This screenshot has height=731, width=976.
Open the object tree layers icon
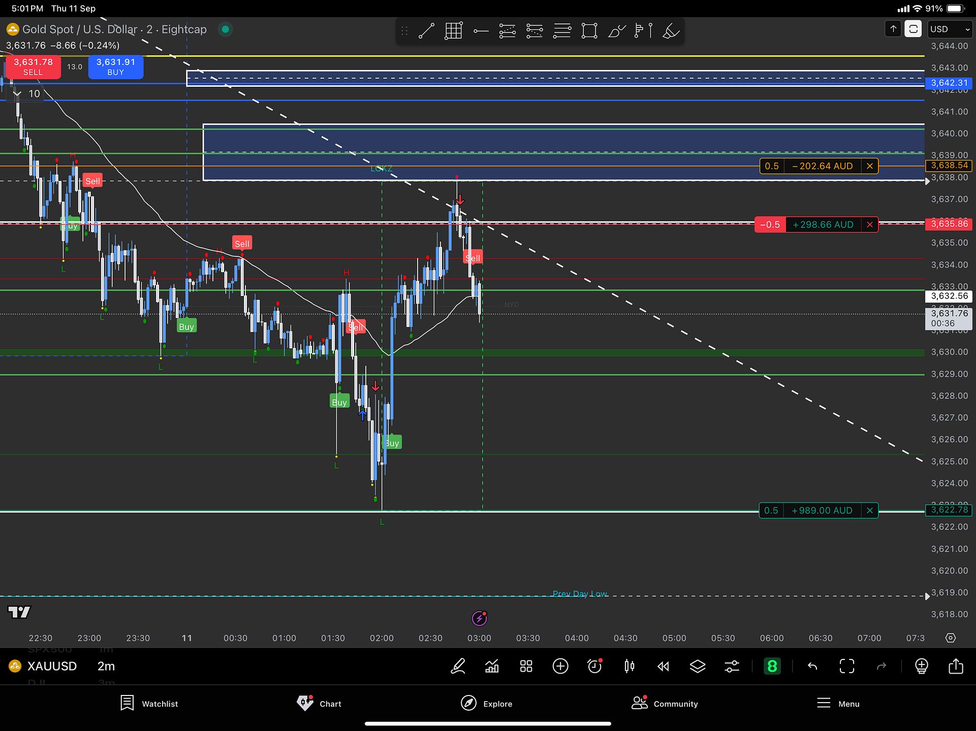tap(698, 666)
